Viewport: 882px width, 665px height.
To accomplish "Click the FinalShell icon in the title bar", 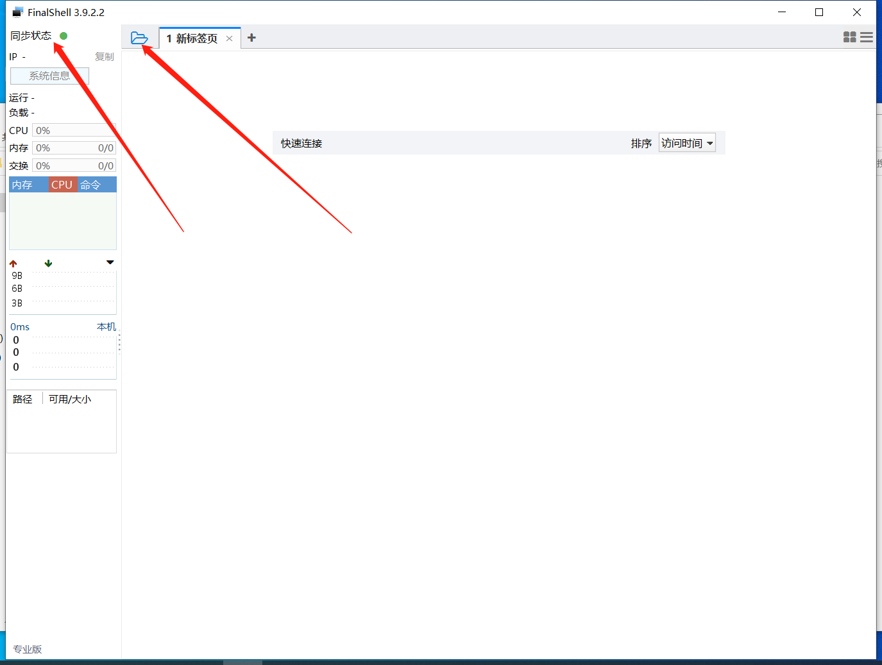I will click(x=17, y=11).
